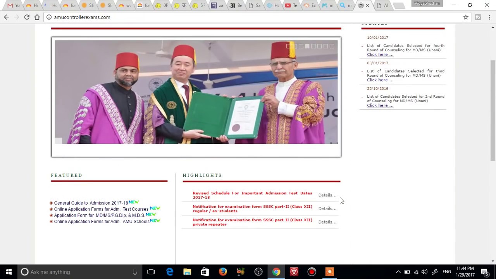This screenshot has width=496, height=279.
Task: Select the highlighted fourth slideshow indicator
Action: tap(307, 46)
